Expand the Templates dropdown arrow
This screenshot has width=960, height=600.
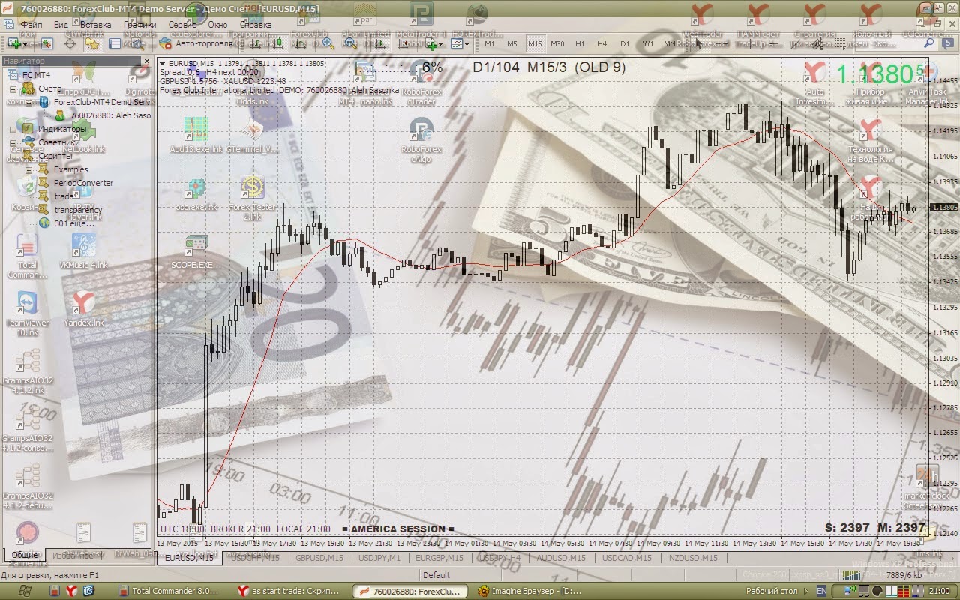point(467,44)
